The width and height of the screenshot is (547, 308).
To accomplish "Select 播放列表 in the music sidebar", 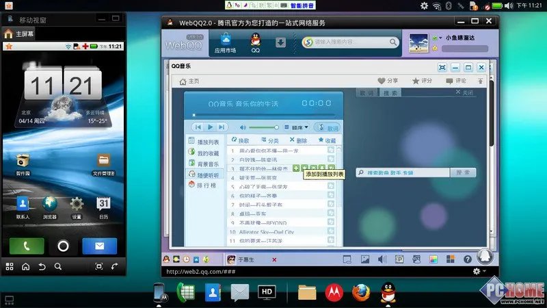I will 204,142.
